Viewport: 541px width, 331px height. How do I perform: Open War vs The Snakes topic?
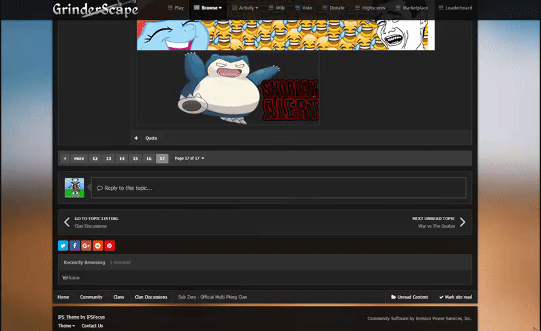click(436, 226)
